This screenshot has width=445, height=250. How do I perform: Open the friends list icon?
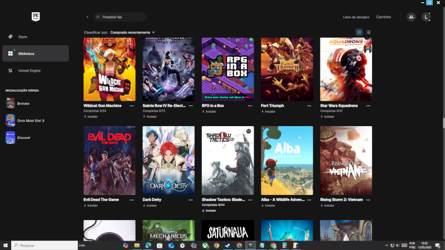(x=411, y=17)
